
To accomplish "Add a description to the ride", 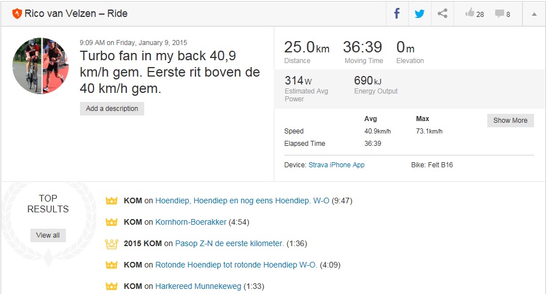I will (112, 109).
